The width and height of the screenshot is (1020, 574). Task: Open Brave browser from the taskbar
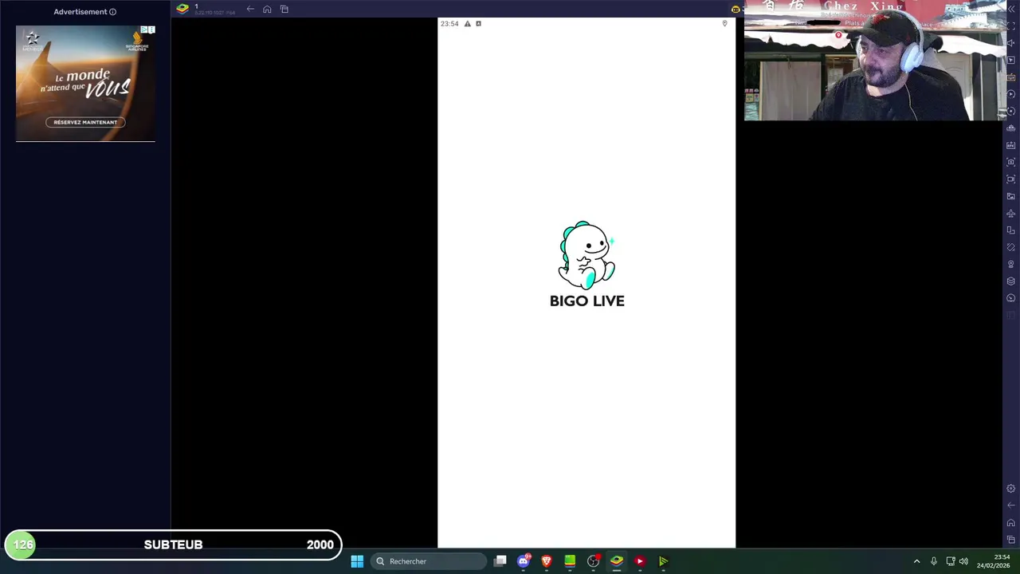547,561
